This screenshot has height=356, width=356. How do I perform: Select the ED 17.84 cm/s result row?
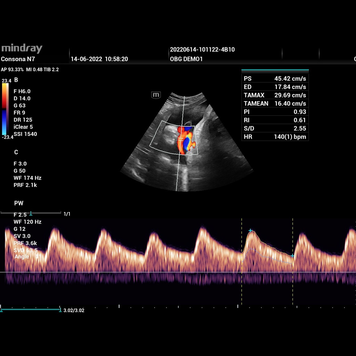click(275, 87)
